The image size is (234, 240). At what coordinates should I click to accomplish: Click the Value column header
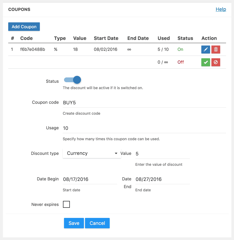click(80, 38)
